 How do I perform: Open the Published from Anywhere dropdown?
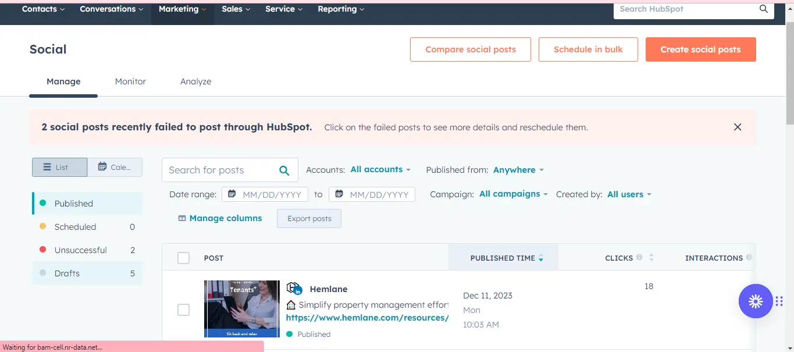pos(518,170)
